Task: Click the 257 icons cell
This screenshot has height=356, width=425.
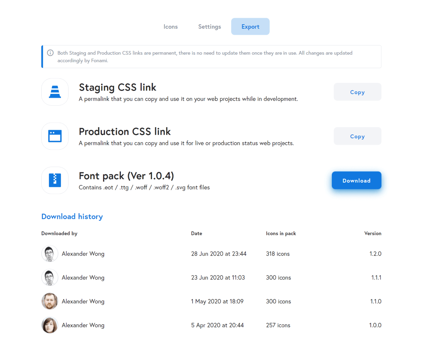Action: pyautogui.click(x=278, y=325)
